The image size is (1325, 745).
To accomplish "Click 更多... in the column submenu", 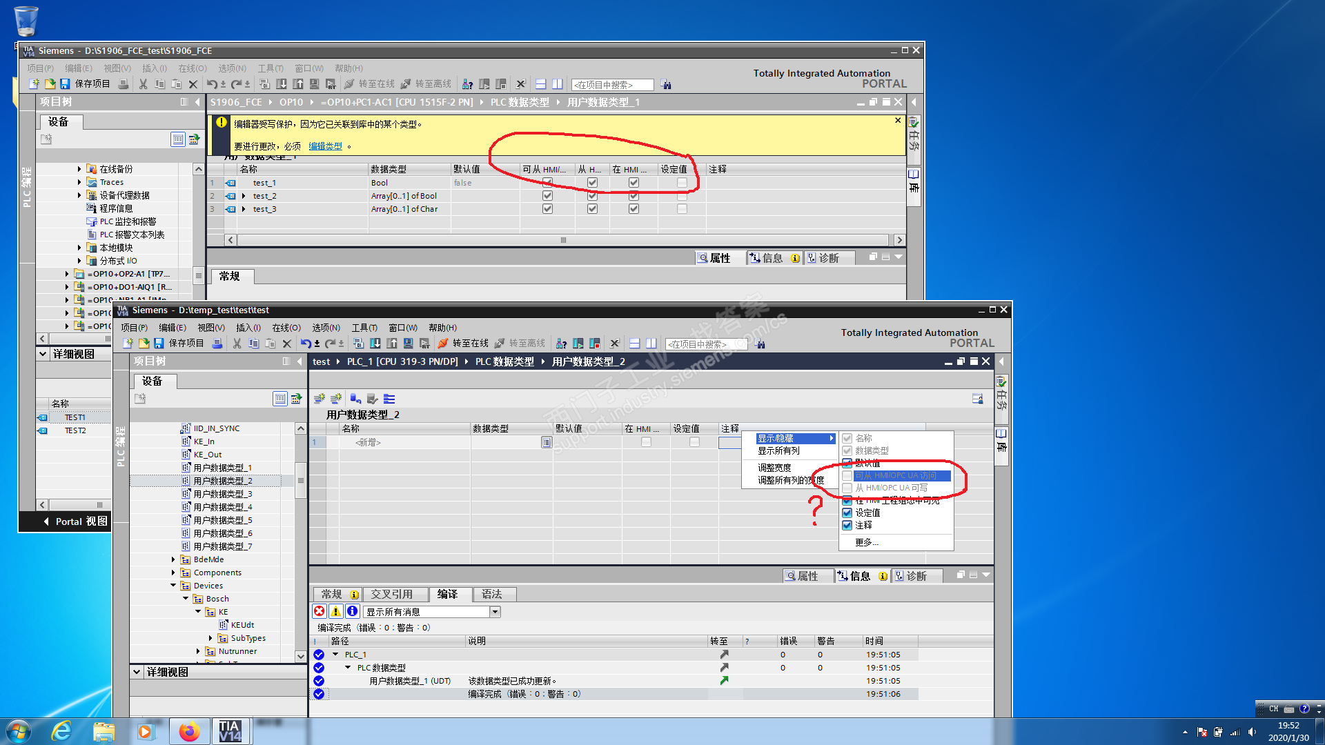I will tap(866, 542).
